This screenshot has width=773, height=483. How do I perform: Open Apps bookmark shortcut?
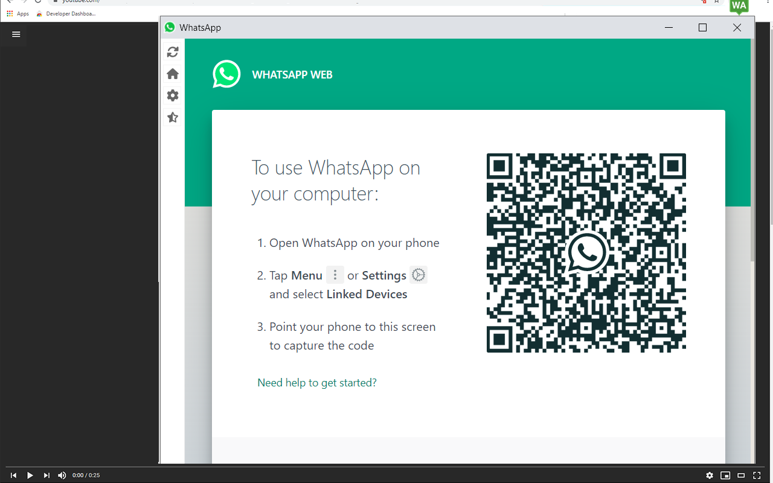click(18, 13)
